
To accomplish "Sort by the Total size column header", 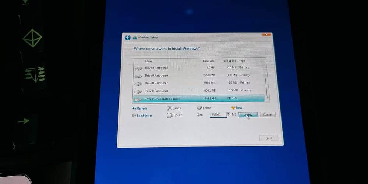I will [x=208, y=61].
